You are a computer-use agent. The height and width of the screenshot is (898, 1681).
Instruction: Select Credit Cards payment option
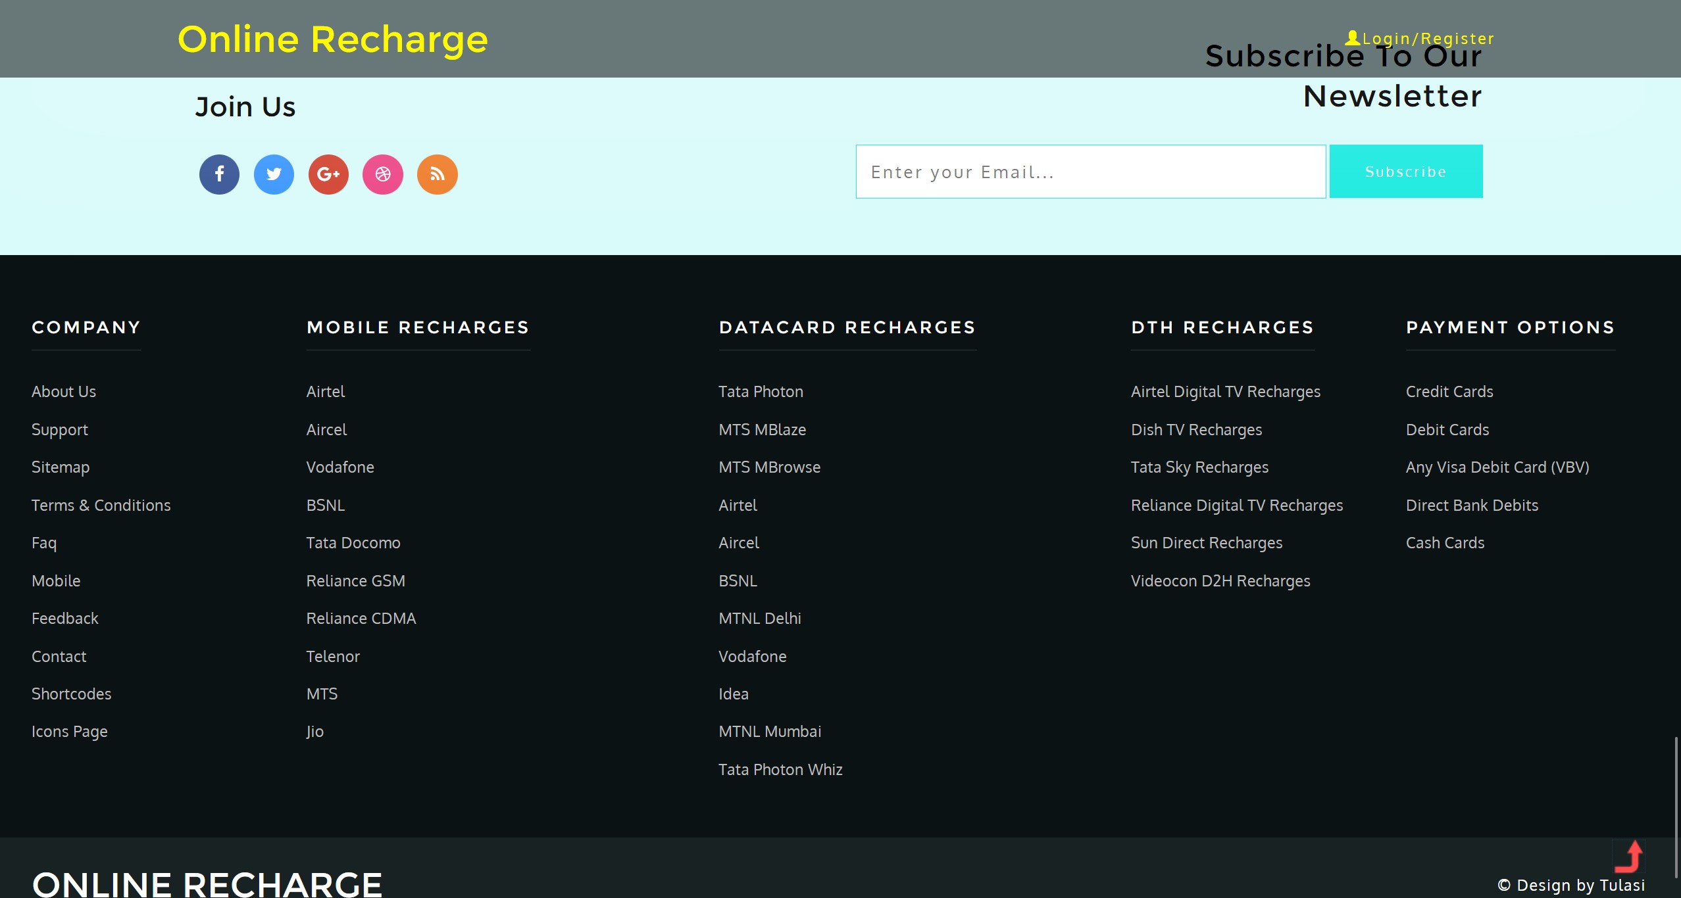pyautogui.click(x=1449, y=392)
